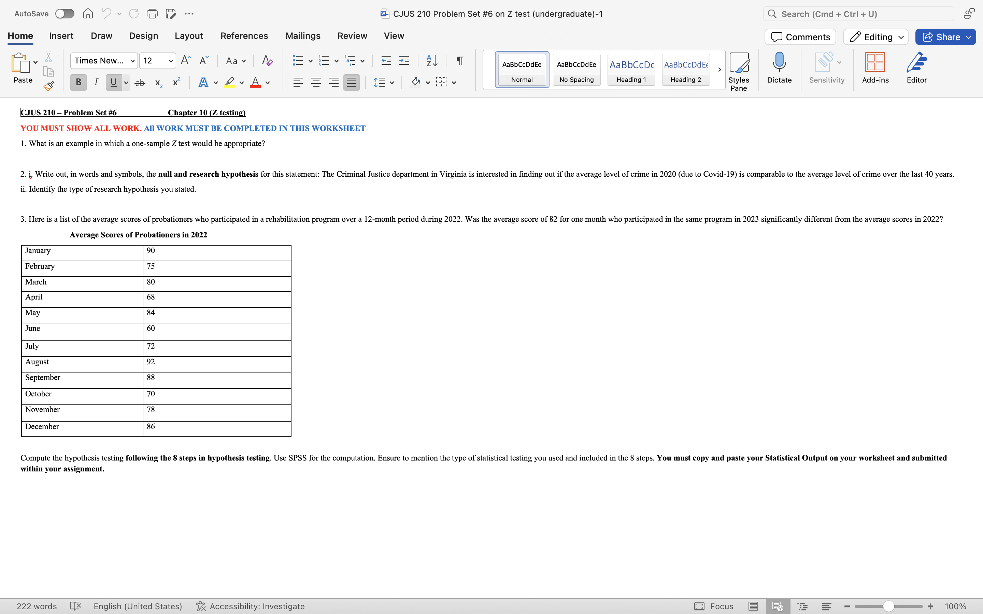983x614 pixels.
Task: Click the Strikethrough icon
Action: pos(140,83)
